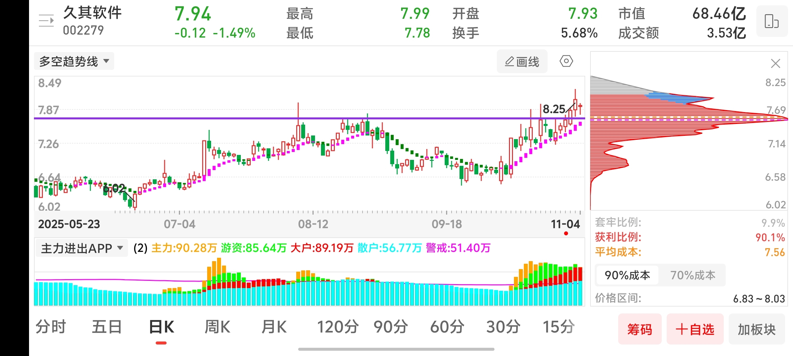
Task: Switch to the 70%成本 cost option
Action: tap(692, 275)
